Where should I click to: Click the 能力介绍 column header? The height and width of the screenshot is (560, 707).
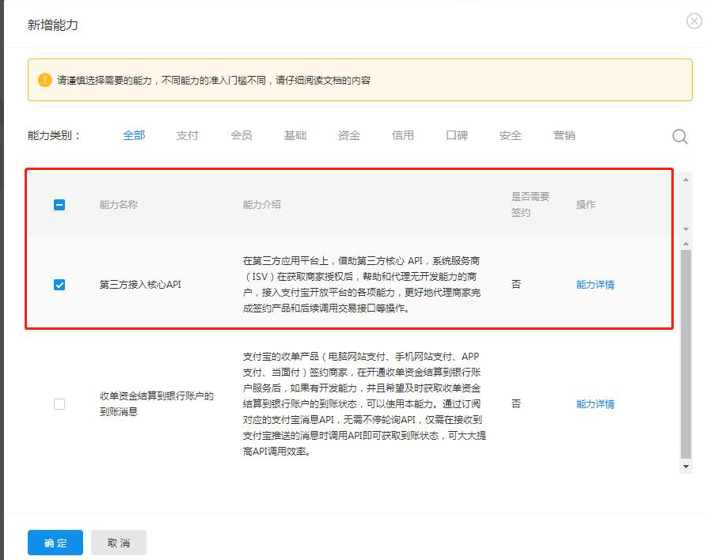point(262,205)
